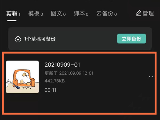Open the armchair cartoon draft thumbnail
Screen dimensions: 160x120
pyautogui.click(x=22, y=77)
